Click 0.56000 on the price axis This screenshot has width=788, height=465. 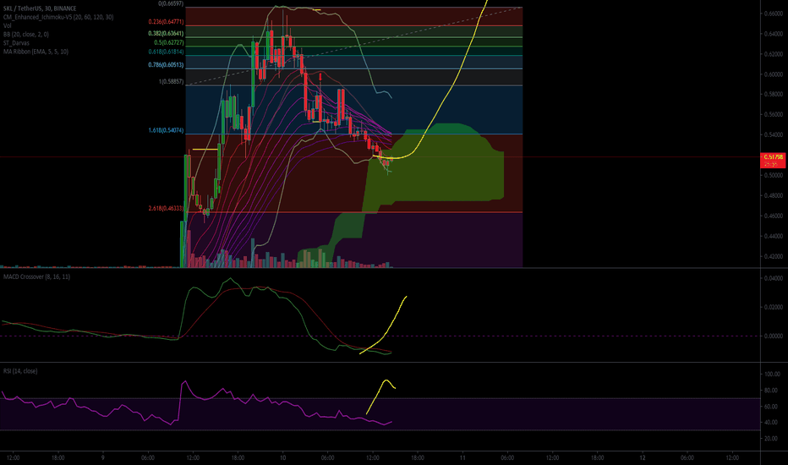tap(773, 114)
